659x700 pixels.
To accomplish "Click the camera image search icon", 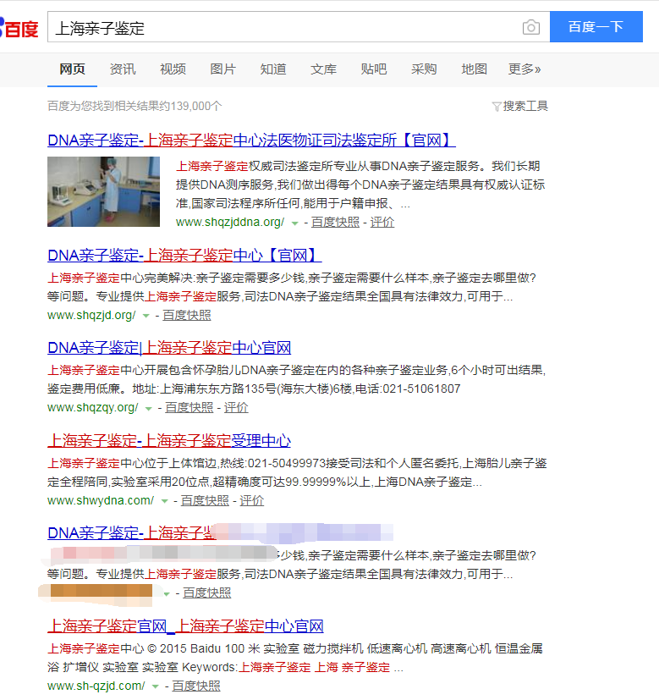I will [530, 27].
